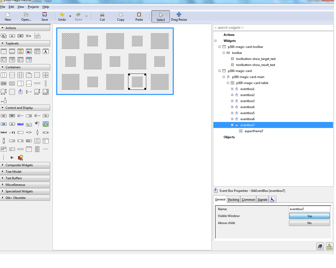Screen dimensions: 336x268
Task: Switch to Drag Resize mode
Action: [179, 16]
